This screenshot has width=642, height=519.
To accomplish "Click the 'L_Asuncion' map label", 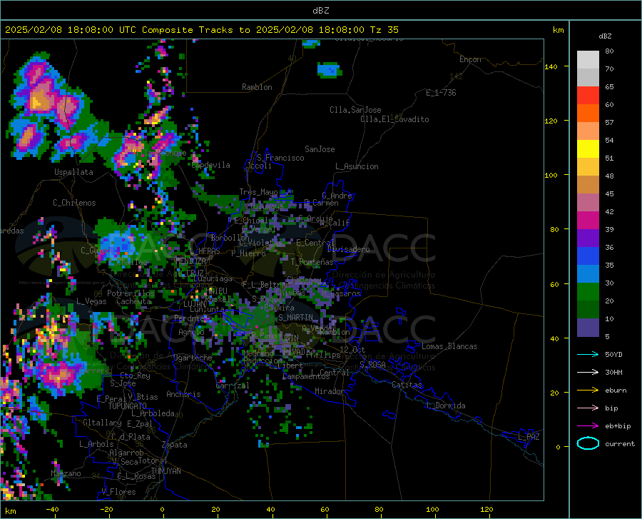I will pos(357,166).
